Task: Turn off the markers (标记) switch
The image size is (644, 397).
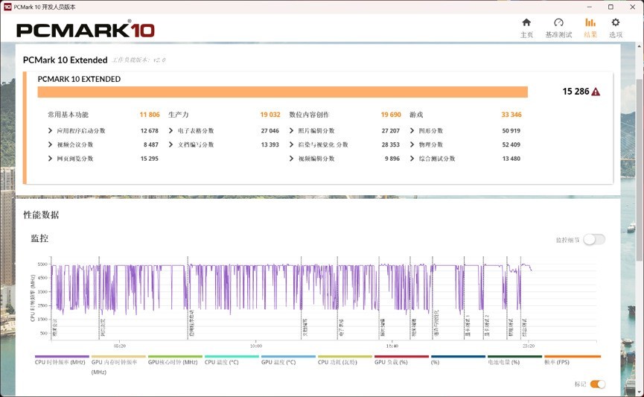Action: click(598, 384)
